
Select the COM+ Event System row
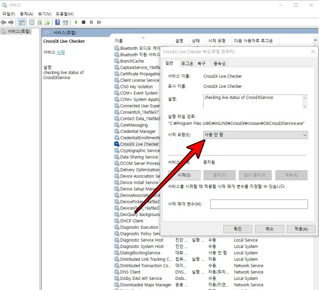[x=137, y=93]
